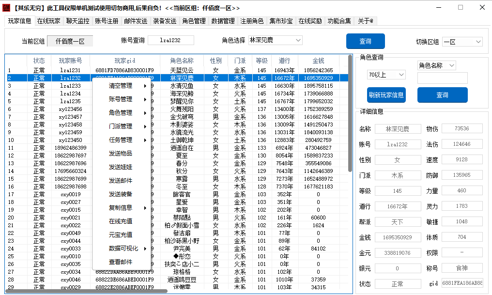Image resolution: width=492 pixels, height=295 pixels.
Task: Expand 数据可视化 submenu in context menu
Action: [121, 248]
